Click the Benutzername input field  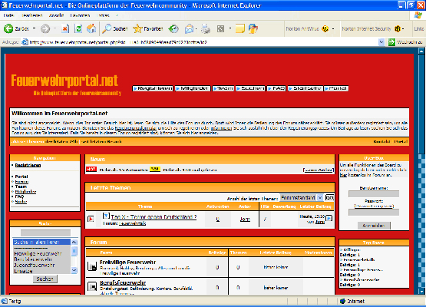374,193
